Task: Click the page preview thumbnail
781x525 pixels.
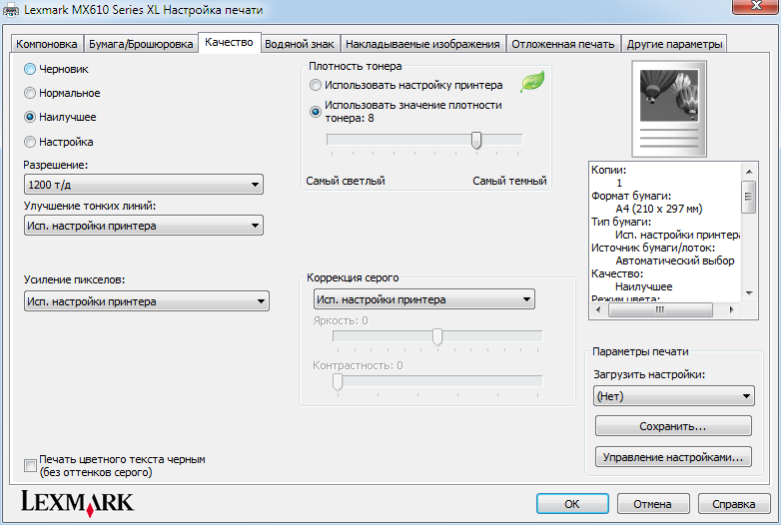Action: [x=669, y=109]
